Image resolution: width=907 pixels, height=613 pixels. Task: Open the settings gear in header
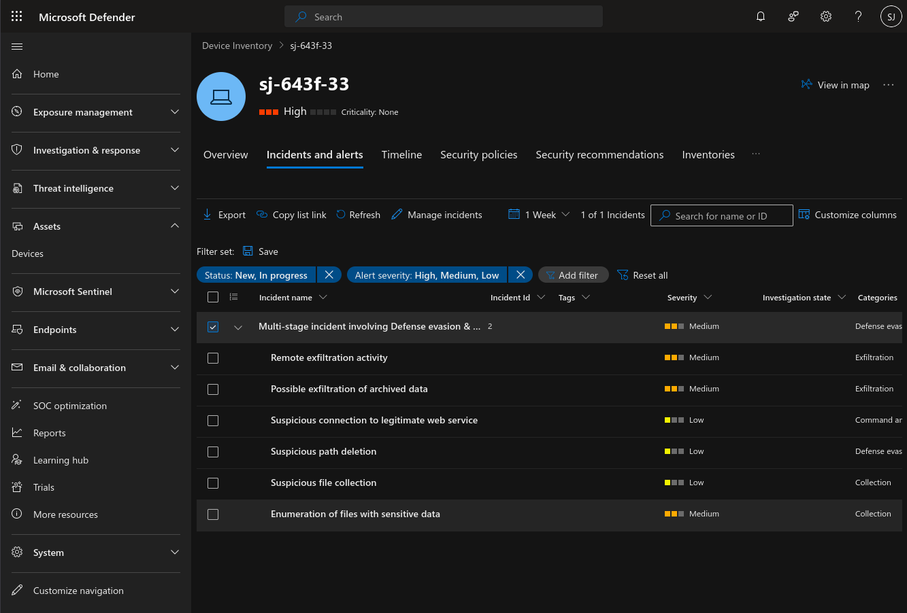[825, 17]
